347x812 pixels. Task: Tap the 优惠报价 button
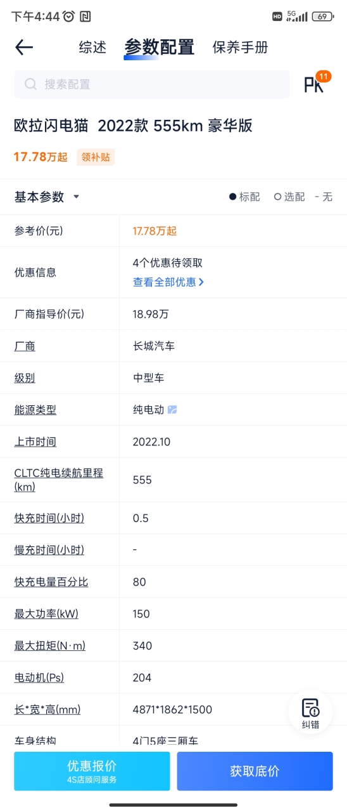pyautogui.click(x=92, y=771)
